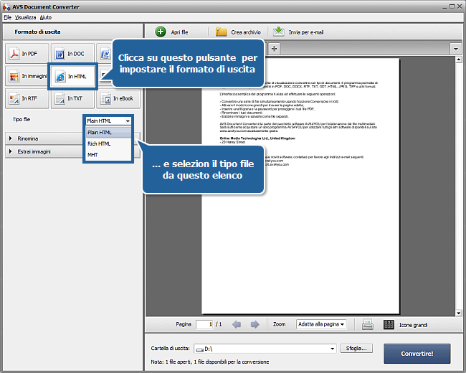The image size is (466, 373).
Task: Click the Invia per e-mail label
Action: coord(306,32)
